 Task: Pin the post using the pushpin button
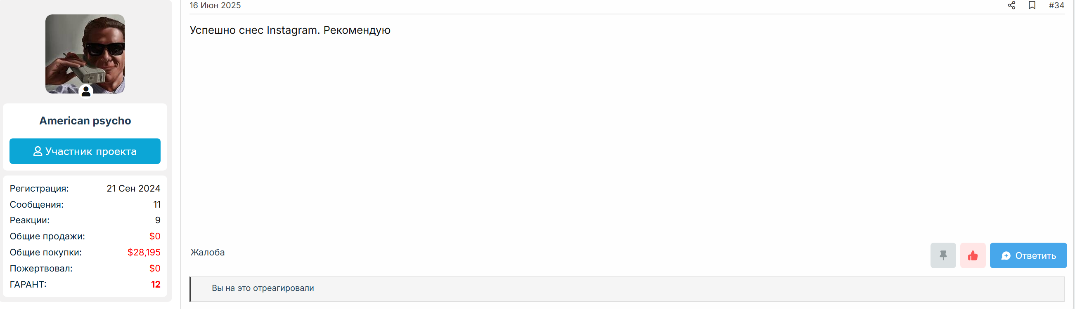[x=943, y=255]
